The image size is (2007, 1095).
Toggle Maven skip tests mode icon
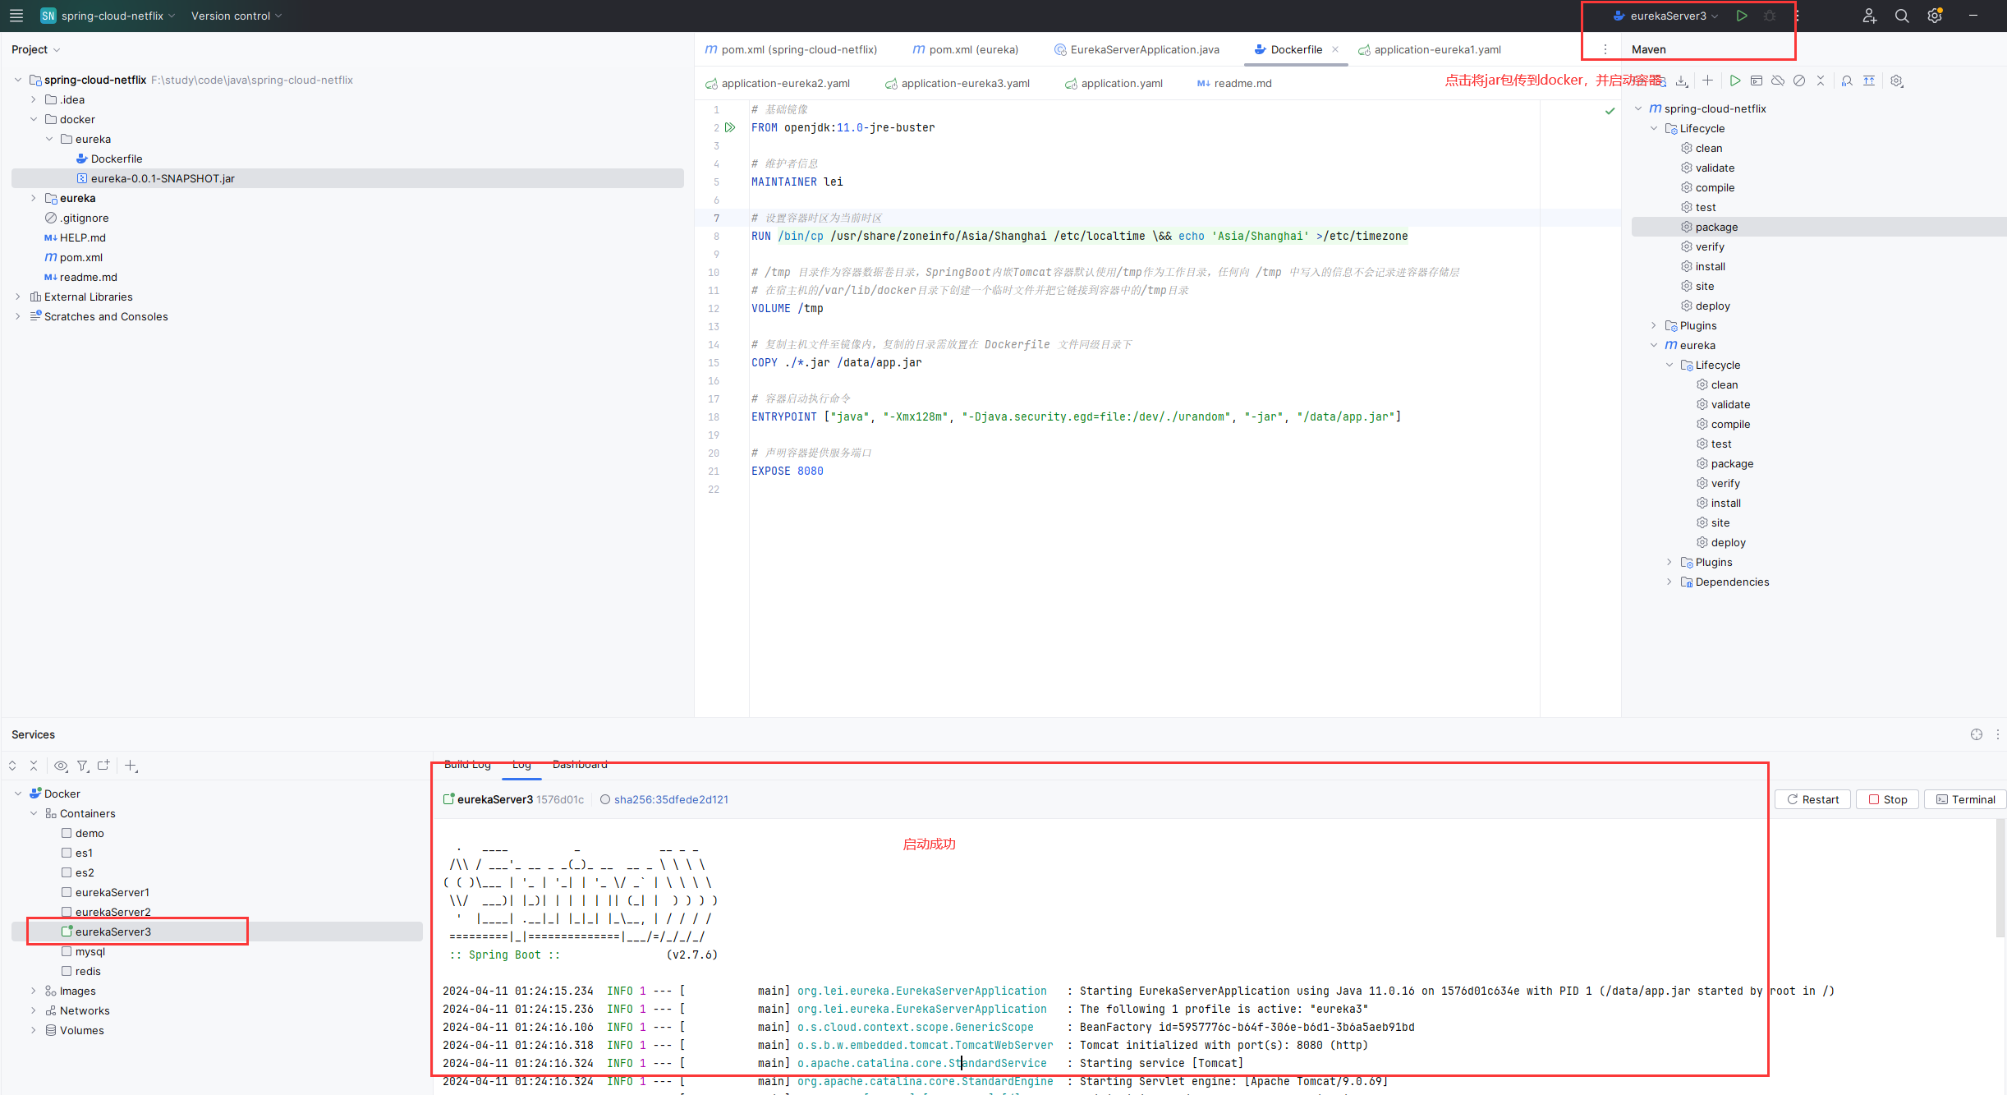pyautogui.click(x=1799, y=81)
